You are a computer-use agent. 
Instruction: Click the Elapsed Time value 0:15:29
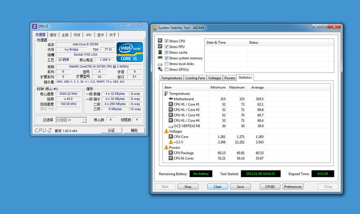tap(323, 174)
